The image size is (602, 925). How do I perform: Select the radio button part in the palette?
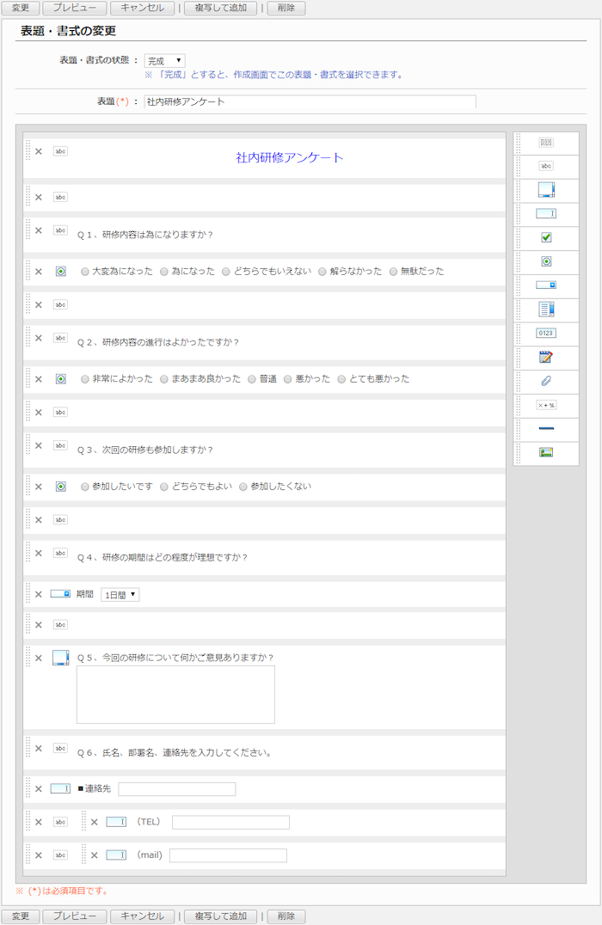tap(546, 261)
